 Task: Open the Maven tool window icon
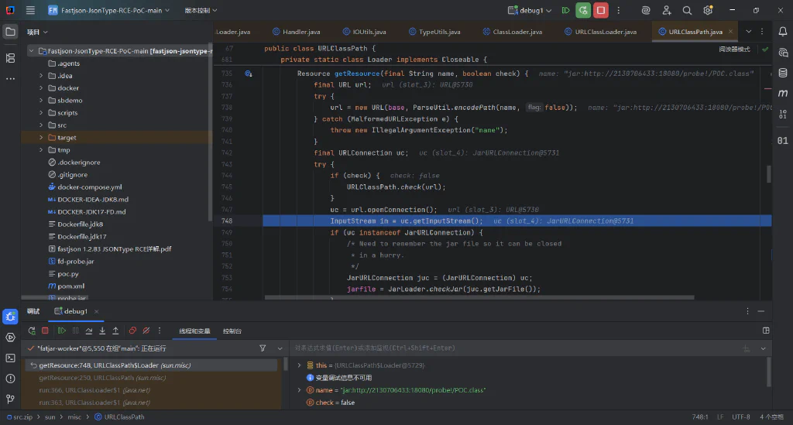pyautogui.click(x=783, y=93)
